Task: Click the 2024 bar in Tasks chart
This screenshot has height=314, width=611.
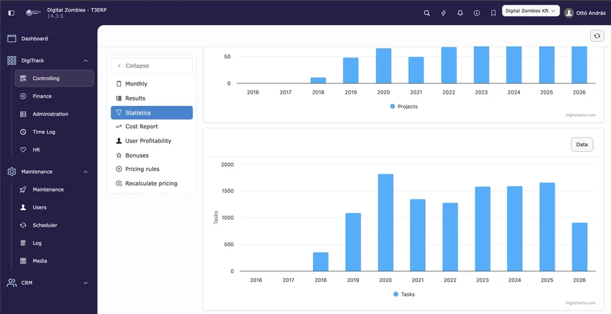Action: click(515, 229)
